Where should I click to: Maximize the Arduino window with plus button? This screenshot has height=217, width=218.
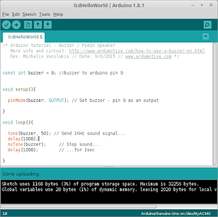coord(202,5)
